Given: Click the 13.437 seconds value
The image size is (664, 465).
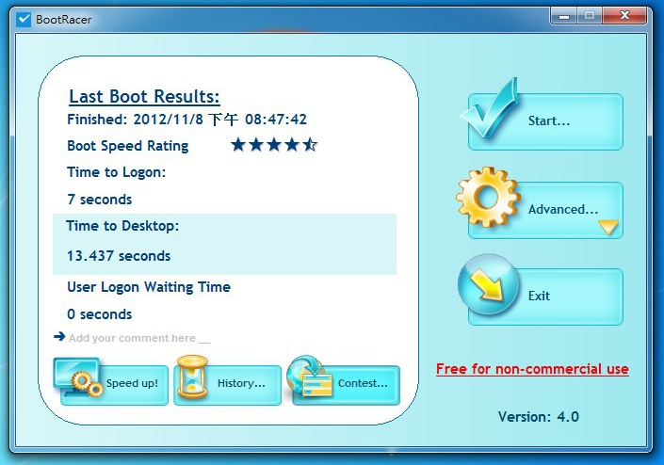Looking at the screenshot, I should point(119,256).
